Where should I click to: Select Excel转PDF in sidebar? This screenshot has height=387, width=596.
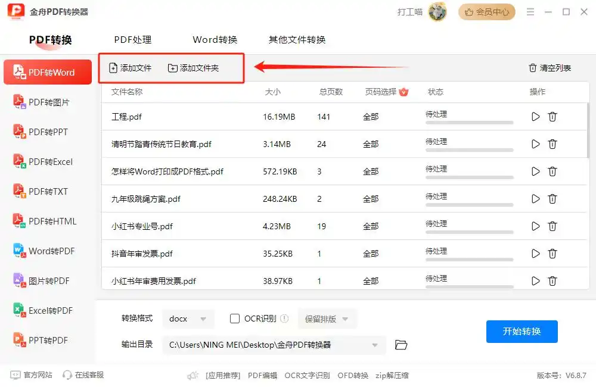(48, 310)
